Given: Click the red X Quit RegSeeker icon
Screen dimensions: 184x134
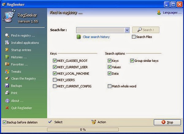Looking at the screenshot, I should 7,108.
